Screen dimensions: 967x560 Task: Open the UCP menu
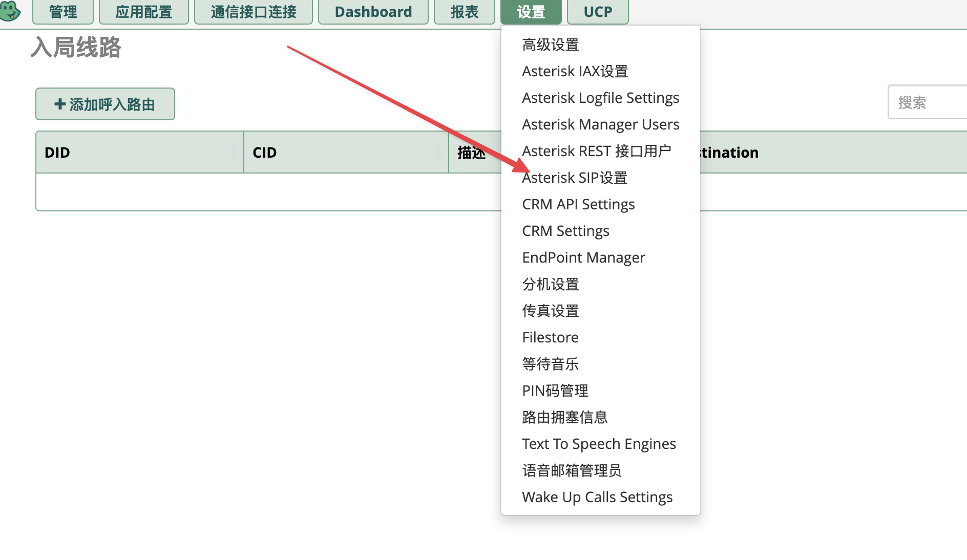[x=598, y=12]
